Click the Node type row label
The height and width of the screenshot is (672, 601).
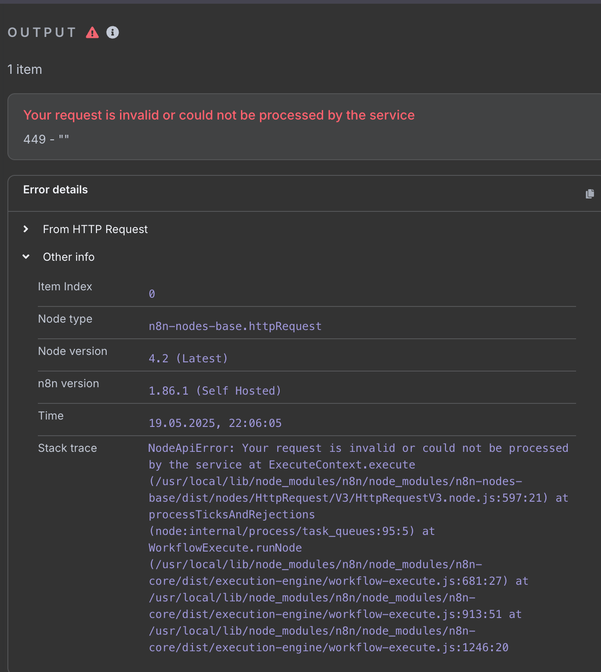coord(65,319)
